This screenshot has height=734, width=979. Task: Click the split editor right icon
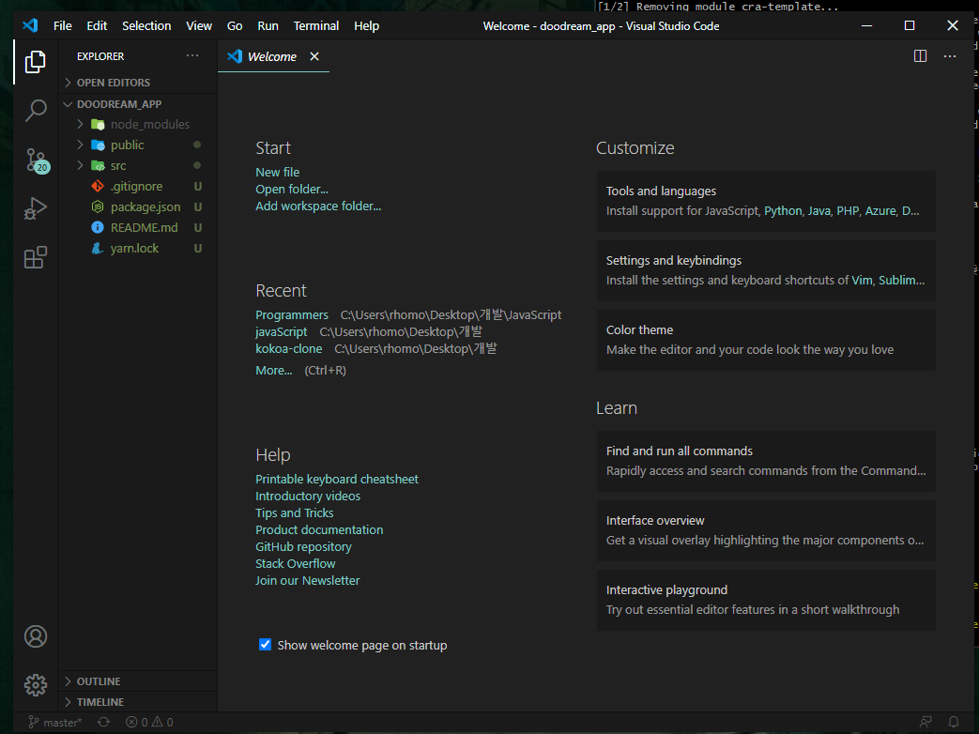click(920, 56)
